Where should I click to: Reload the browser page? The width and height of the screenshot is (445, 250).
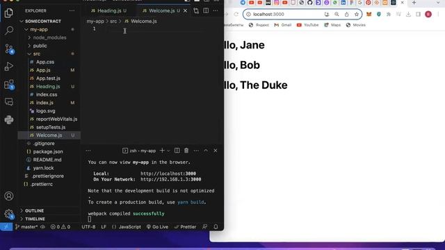(x=236, y=14)
